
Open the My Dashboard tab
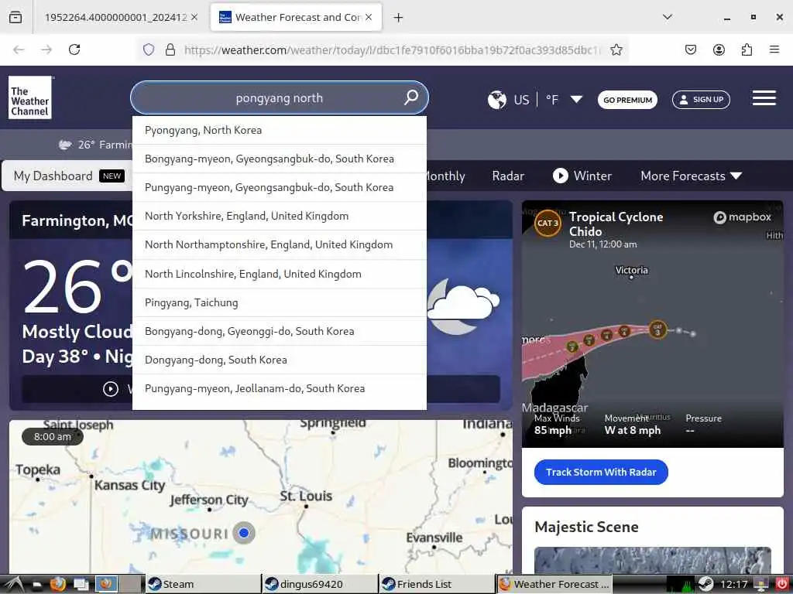click(69, 176)
